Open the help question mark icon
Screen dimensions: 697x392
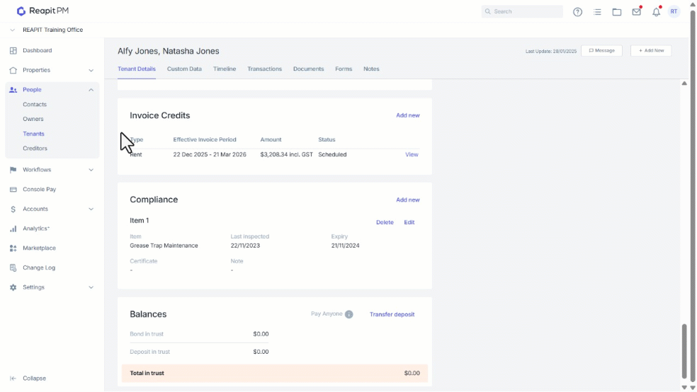577,12
